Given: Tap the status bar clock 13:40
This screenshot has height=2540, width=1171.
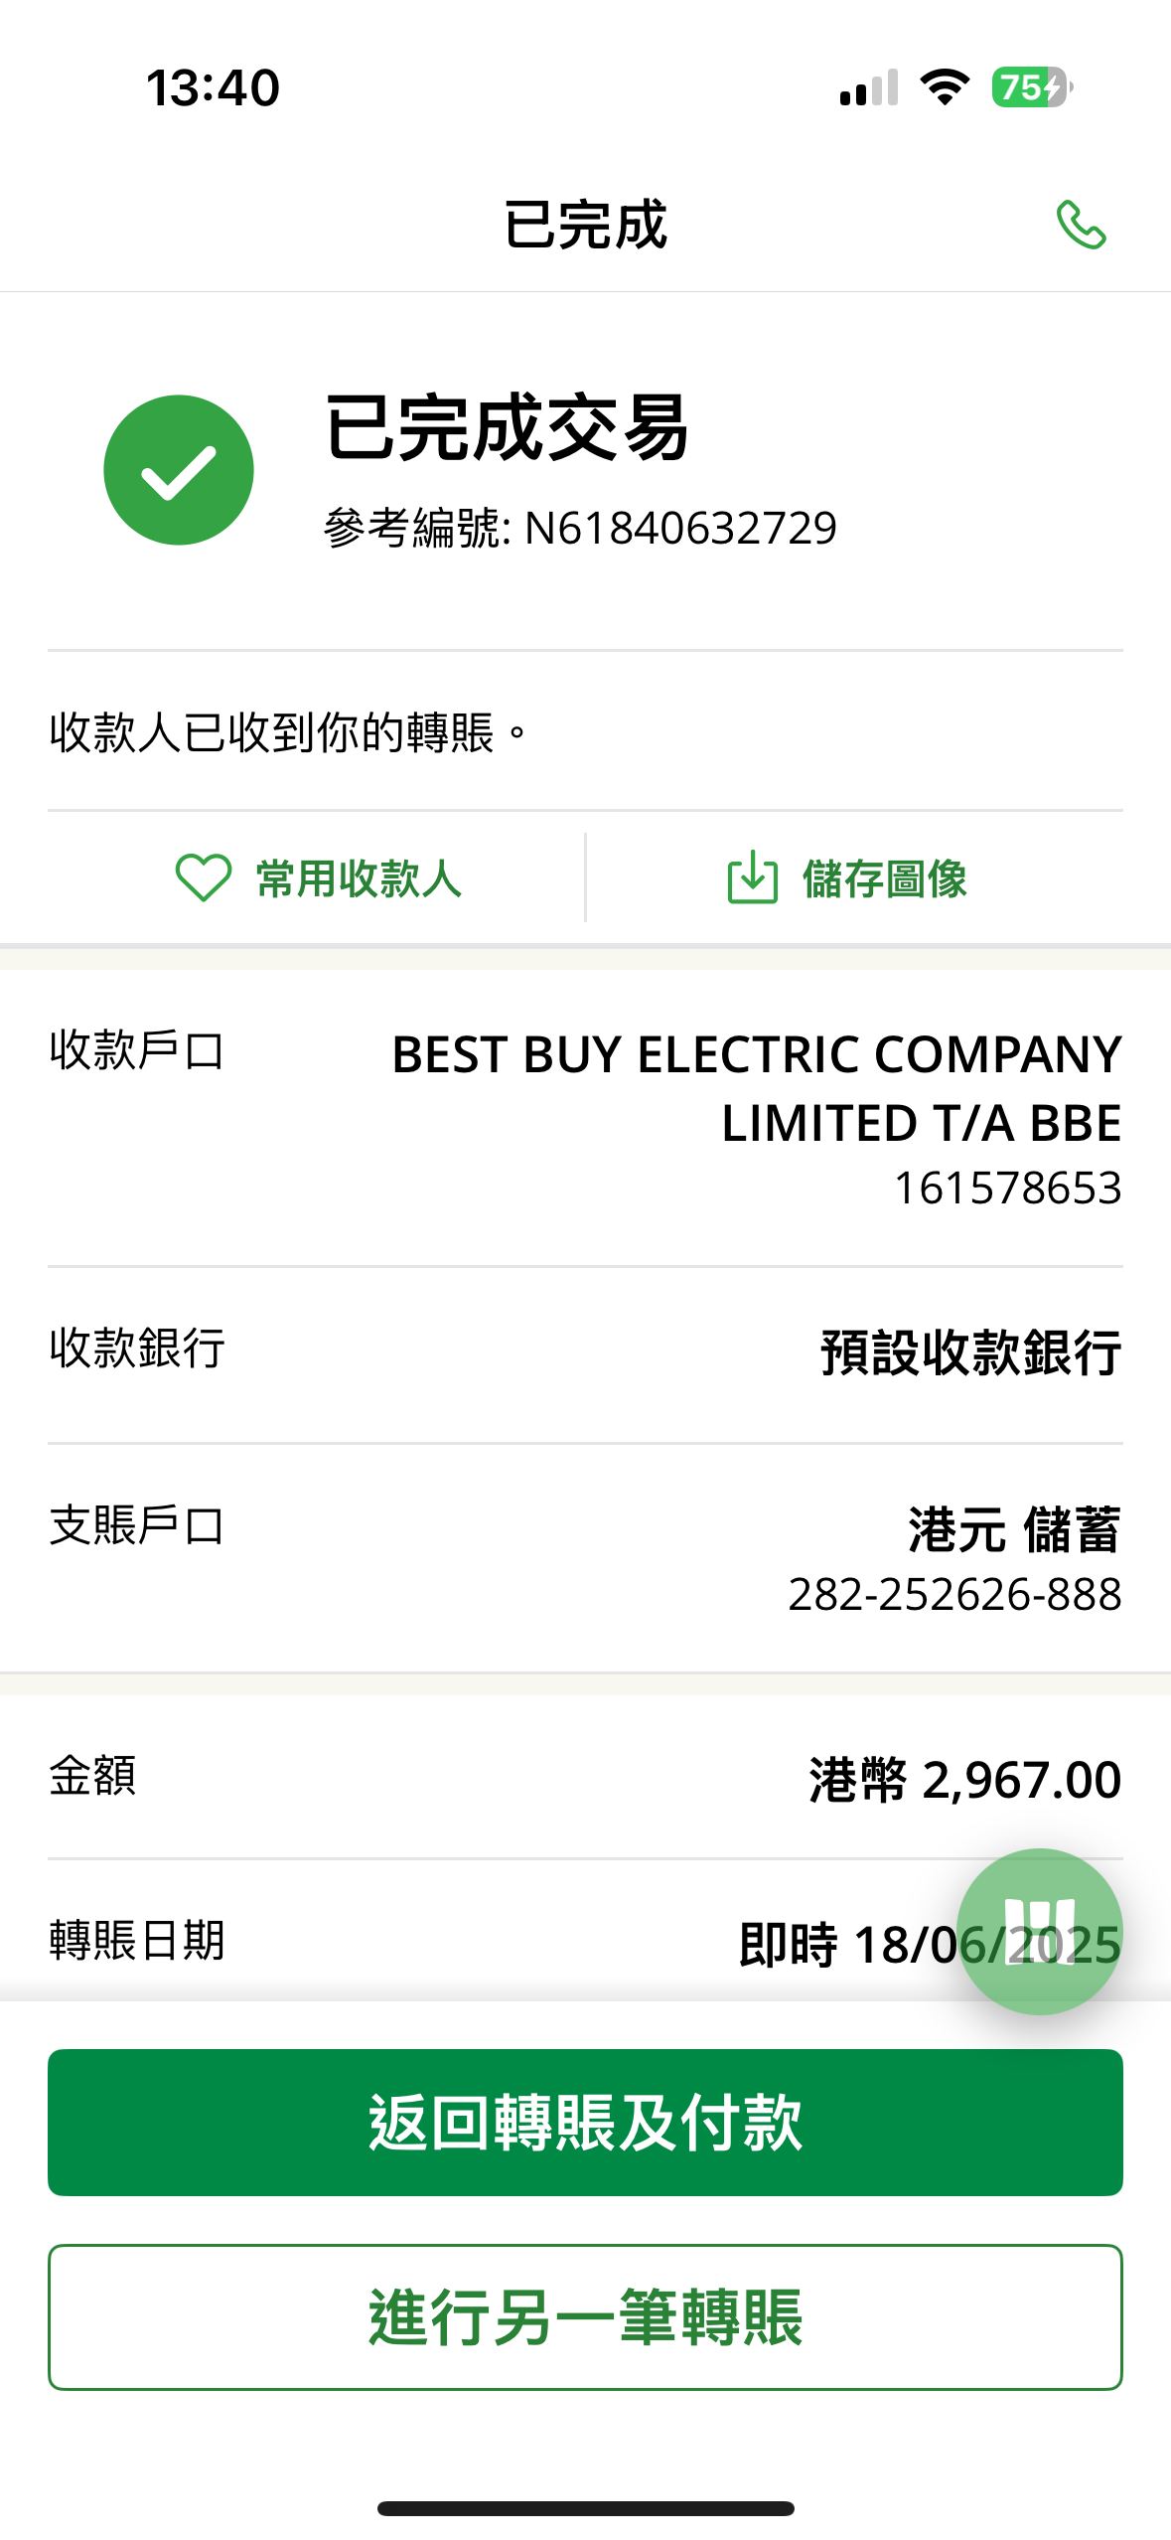Looking at the screenshot, I should [213, 87].
